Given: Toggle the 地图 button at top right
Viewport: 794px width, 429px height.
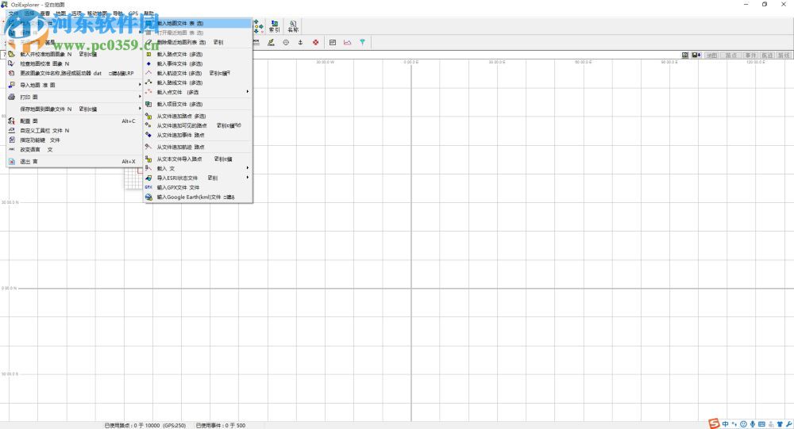Looking at the screenshot, I should (x=712, y=56).
